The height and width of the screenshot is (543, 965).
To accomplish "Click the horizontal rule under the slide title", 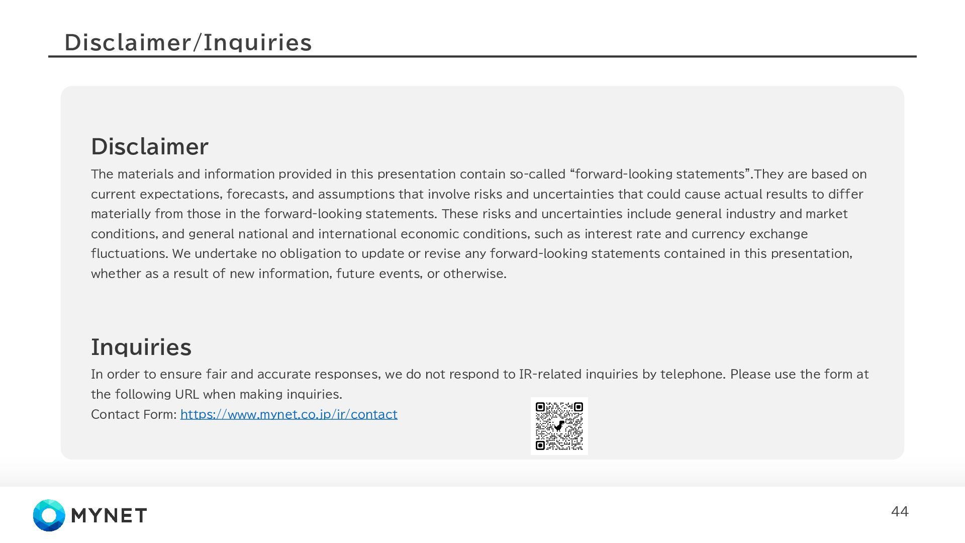I will click(x=482, y=56).
